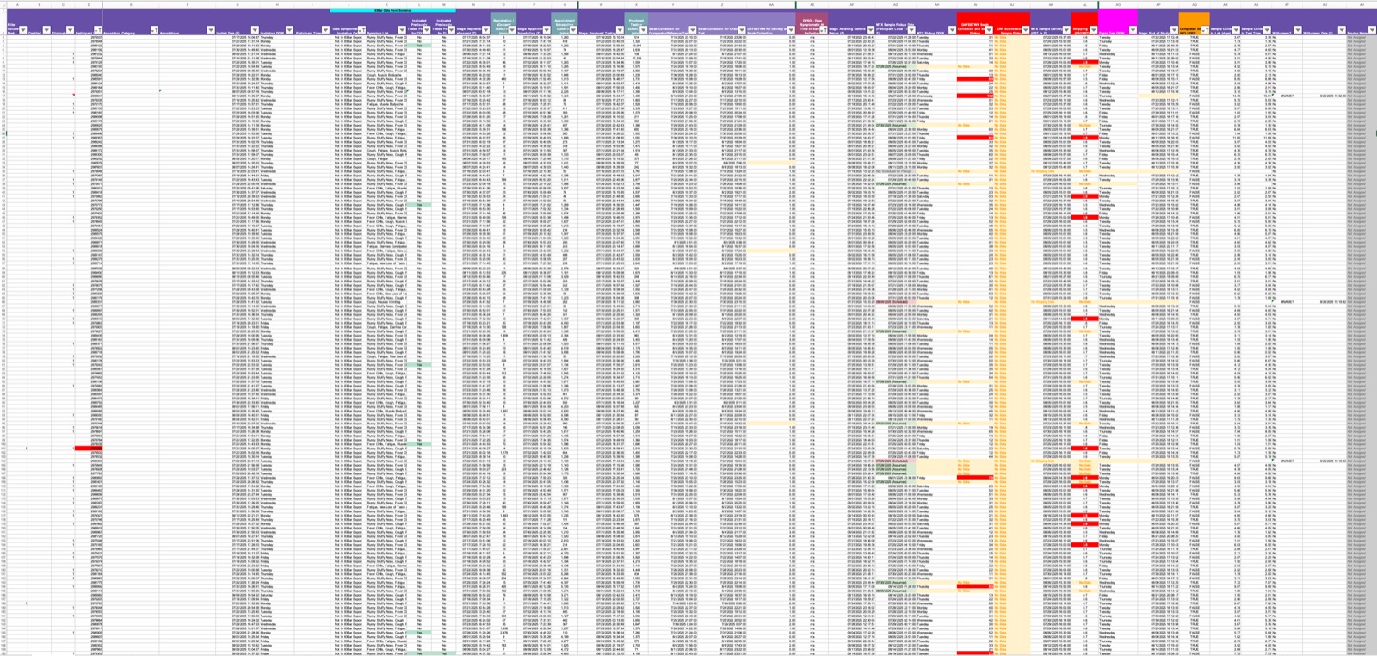Open filter dropdown for Invitation DOW column
The image size is (1377, 656).
[290, 30]
